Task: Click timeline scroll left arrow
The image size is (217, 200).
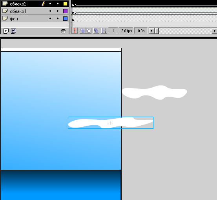Action: [151, 31]
